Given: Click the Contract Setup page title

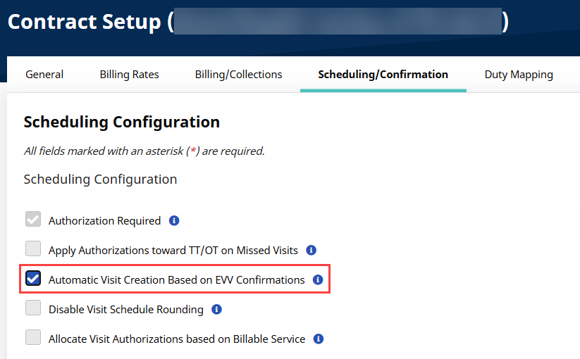Looking at the screenshot, I should tap(85, 22).
